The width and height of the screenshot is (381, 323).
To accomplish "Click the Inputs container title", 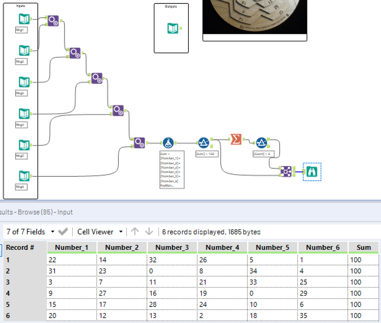I will click(x=21, y=6).
